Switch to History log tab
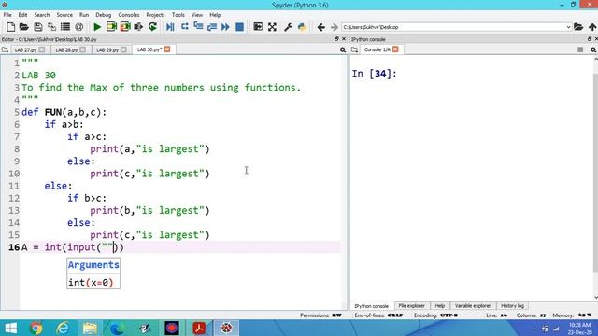This screenshot has width=598, height=336. pyautogui.click(x=512, y=306)
